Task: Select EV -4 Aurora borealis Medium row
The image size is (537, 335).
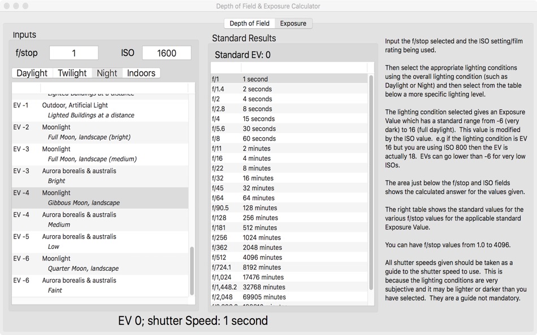Action: 100,220
